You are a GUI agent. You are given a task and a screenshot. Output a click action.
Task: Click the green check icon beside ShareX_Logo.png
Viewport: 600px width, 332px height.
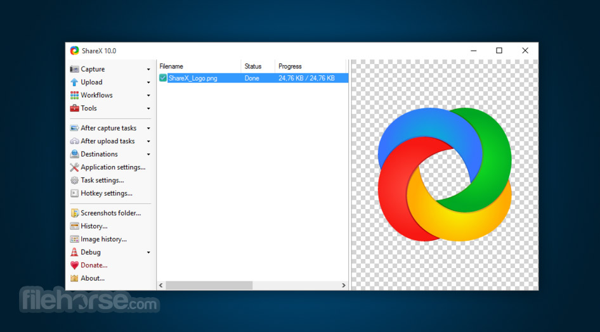click(163, 78)
